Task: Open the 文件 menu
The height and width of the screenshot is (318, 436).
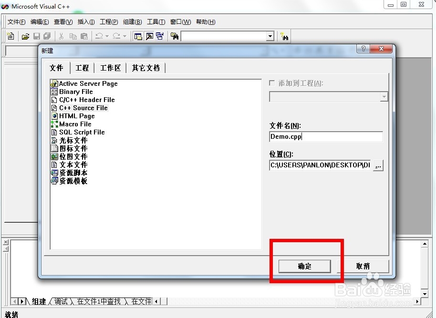Action: point(16,21)
